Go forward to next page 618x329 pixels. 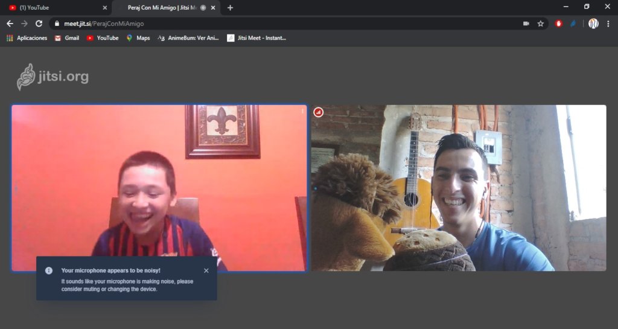tap(24, 24)
